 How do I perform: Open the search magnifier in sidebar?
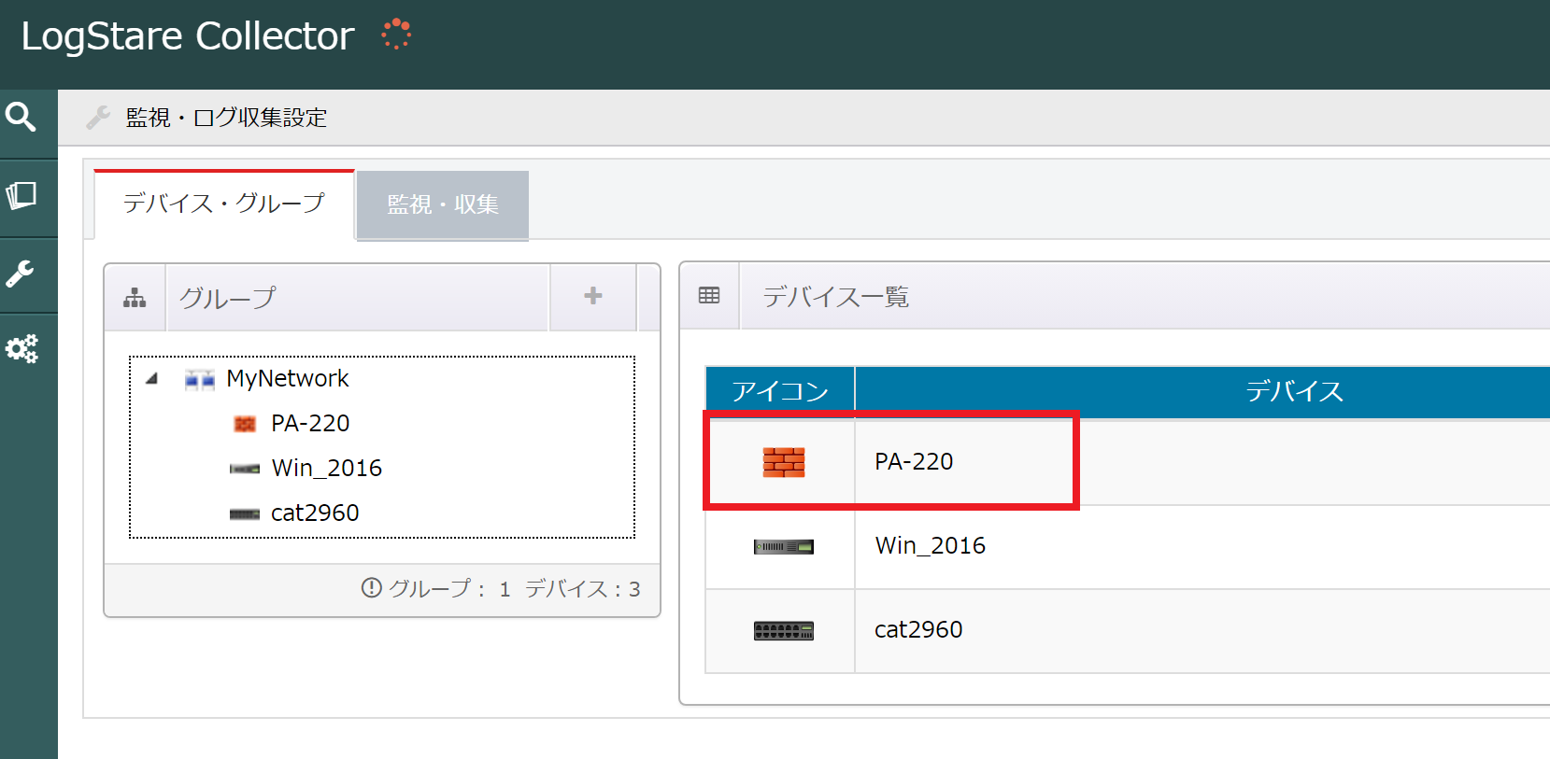point(21,118)
